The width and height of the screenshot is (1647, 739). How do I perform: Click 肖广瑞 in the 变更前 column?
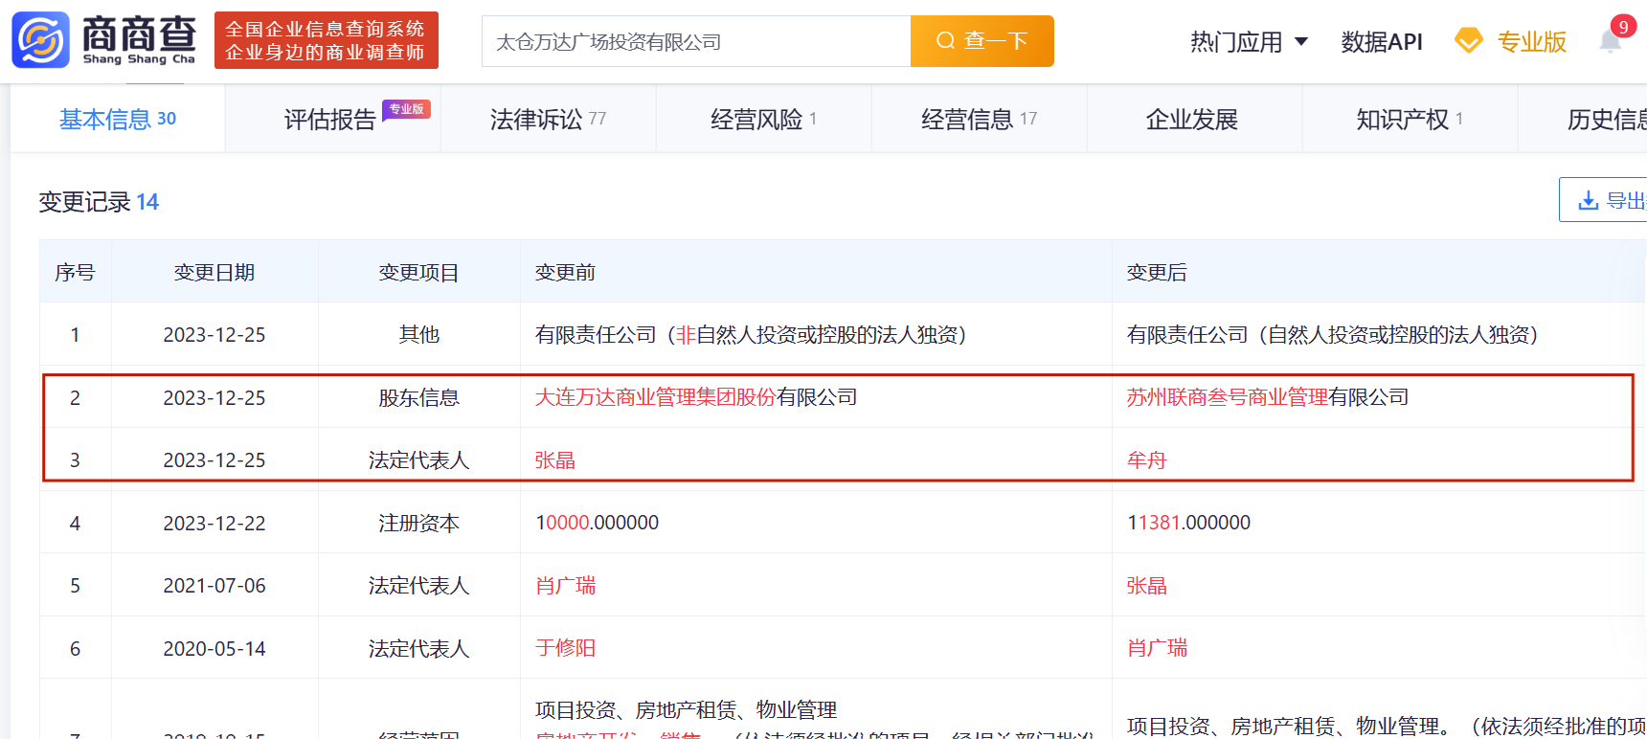tap(565, 586)
